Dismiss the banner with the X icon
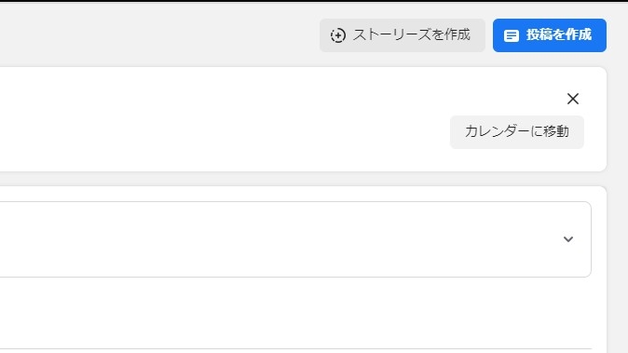This screenshot has height=353, width=628. 573,99
